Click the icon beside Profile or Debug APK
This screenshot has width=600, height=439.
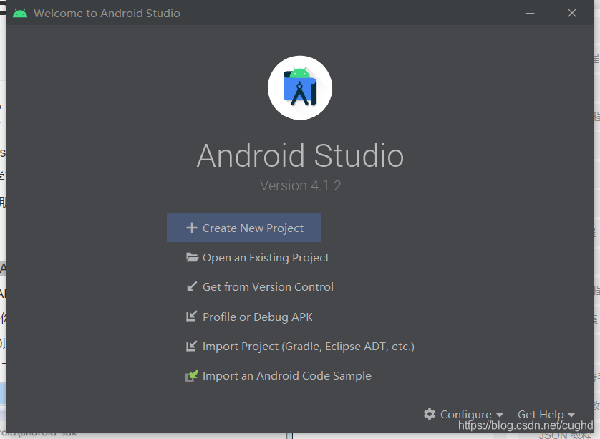pyautogui.click(x=192, y=316)
